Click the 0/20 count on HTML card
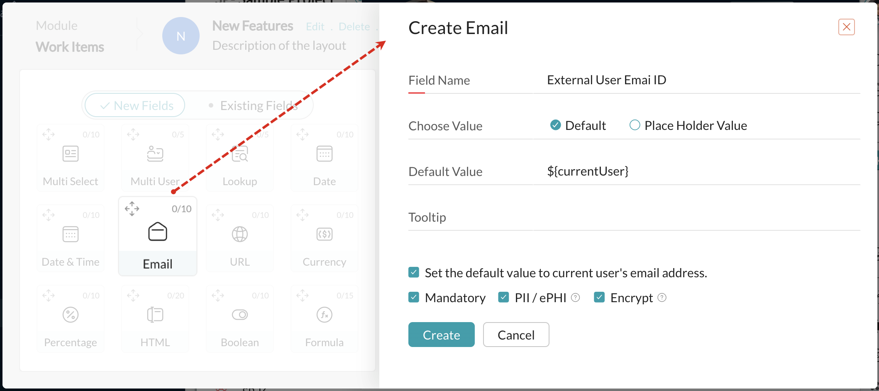This screenshot has width=879, height=391. coord(176,296)
